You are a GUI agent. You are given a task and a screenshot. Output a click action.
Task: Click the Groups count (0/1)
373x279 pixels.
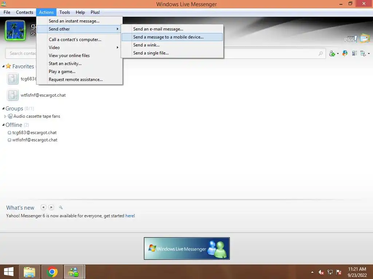(x=29, y=109)
